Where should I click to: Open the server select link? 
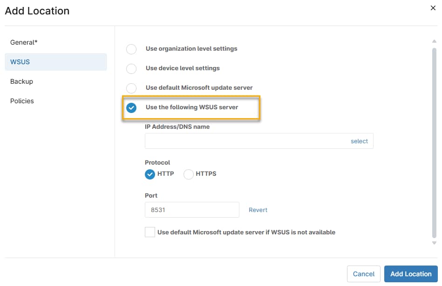(x=359, y=141)
